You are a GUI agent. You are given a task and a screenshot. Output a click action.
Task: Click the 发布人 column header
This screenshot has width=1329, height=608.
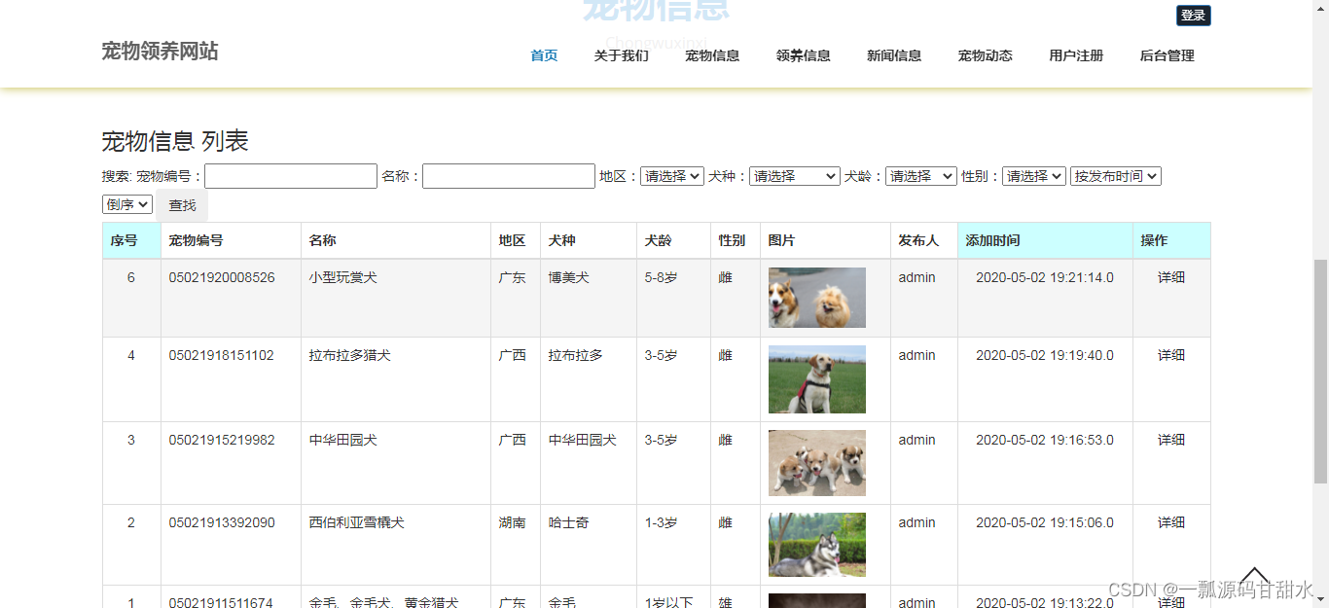(924, 240)
